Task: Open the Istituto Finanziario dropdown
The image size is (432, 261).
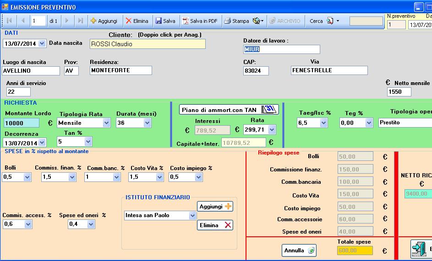Action: 192,215
